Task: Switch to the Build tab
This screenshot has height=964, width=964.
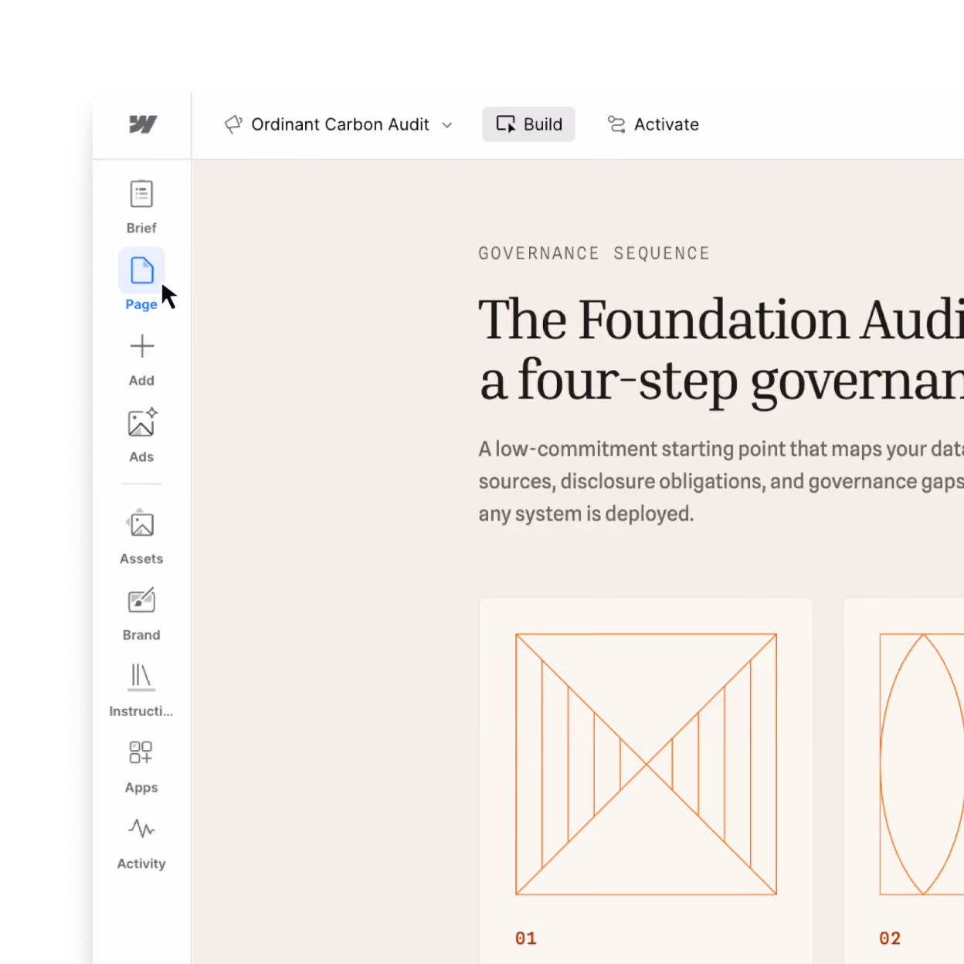Action: pos(528,124)
